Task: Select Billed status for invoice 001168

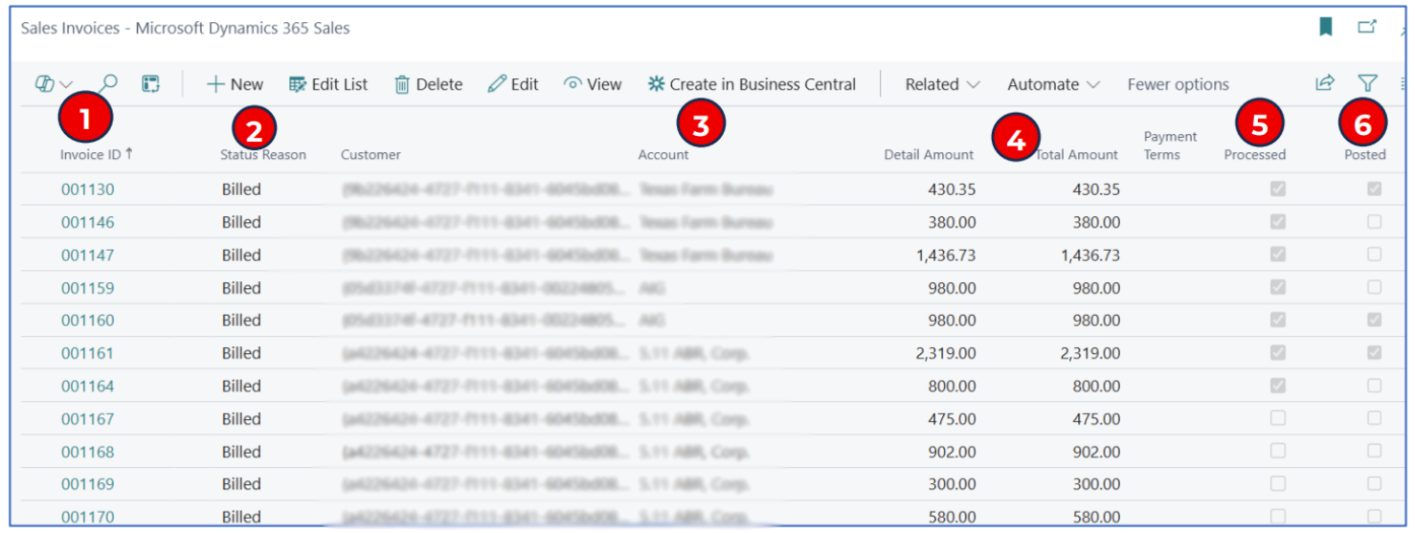Action: click(241, 452)
